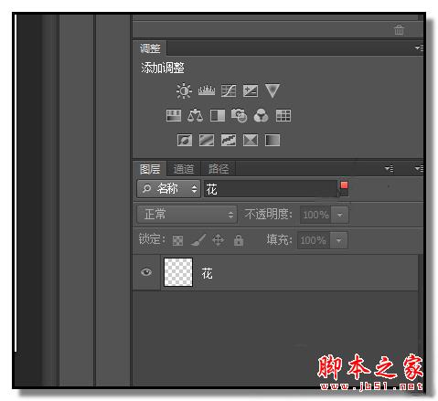
Task: Open the 名称 filter type dropdown
Action: (168, 189)
